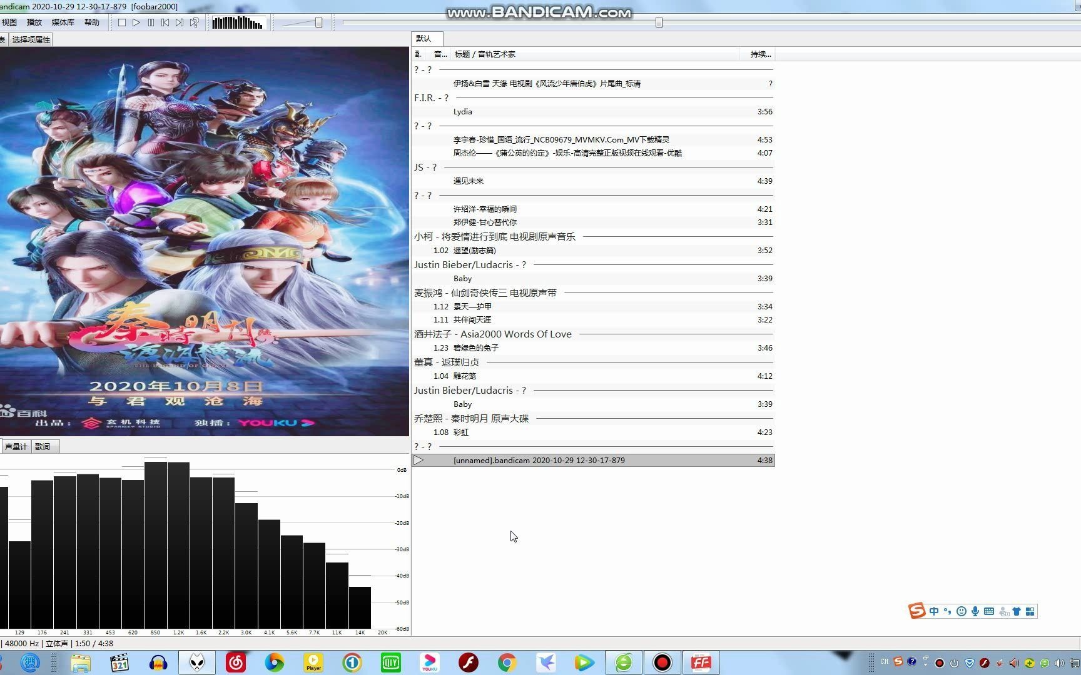
Task: Select track 1.11 共伴闯天涯
Action: point(592,320)
